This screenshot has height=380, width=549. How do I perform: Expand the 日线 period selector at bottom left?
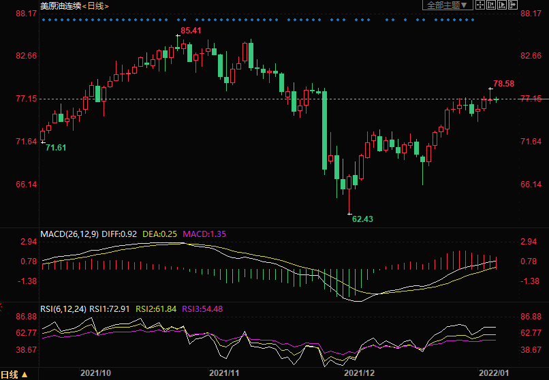click(x=14, y=375)
